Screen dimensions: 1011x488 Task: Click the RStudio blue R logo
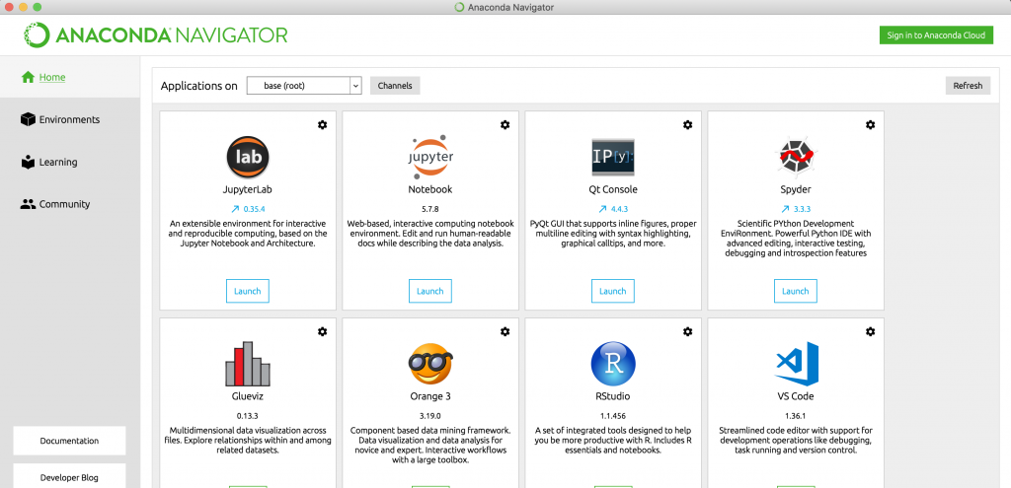pos(613,364)
